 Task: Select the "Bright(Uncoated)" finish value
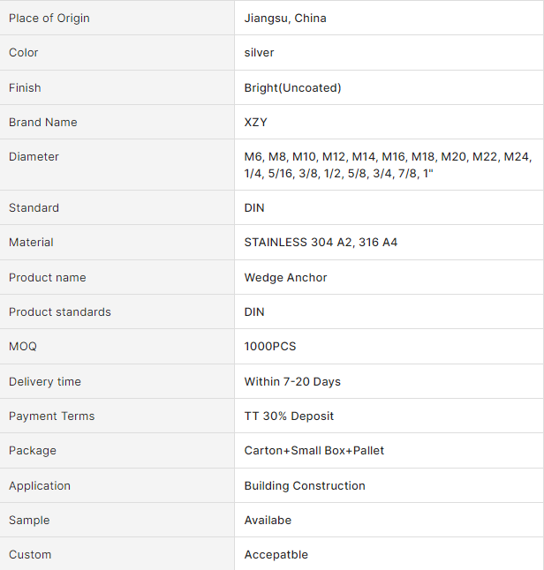(x=292, y=87)
